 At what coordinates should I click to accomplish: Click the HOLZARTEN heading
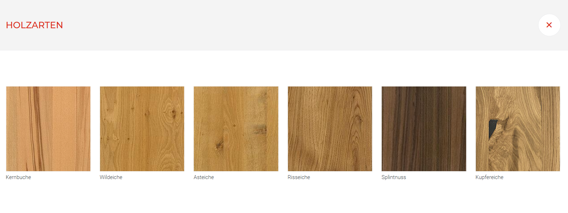click(34, 25)
